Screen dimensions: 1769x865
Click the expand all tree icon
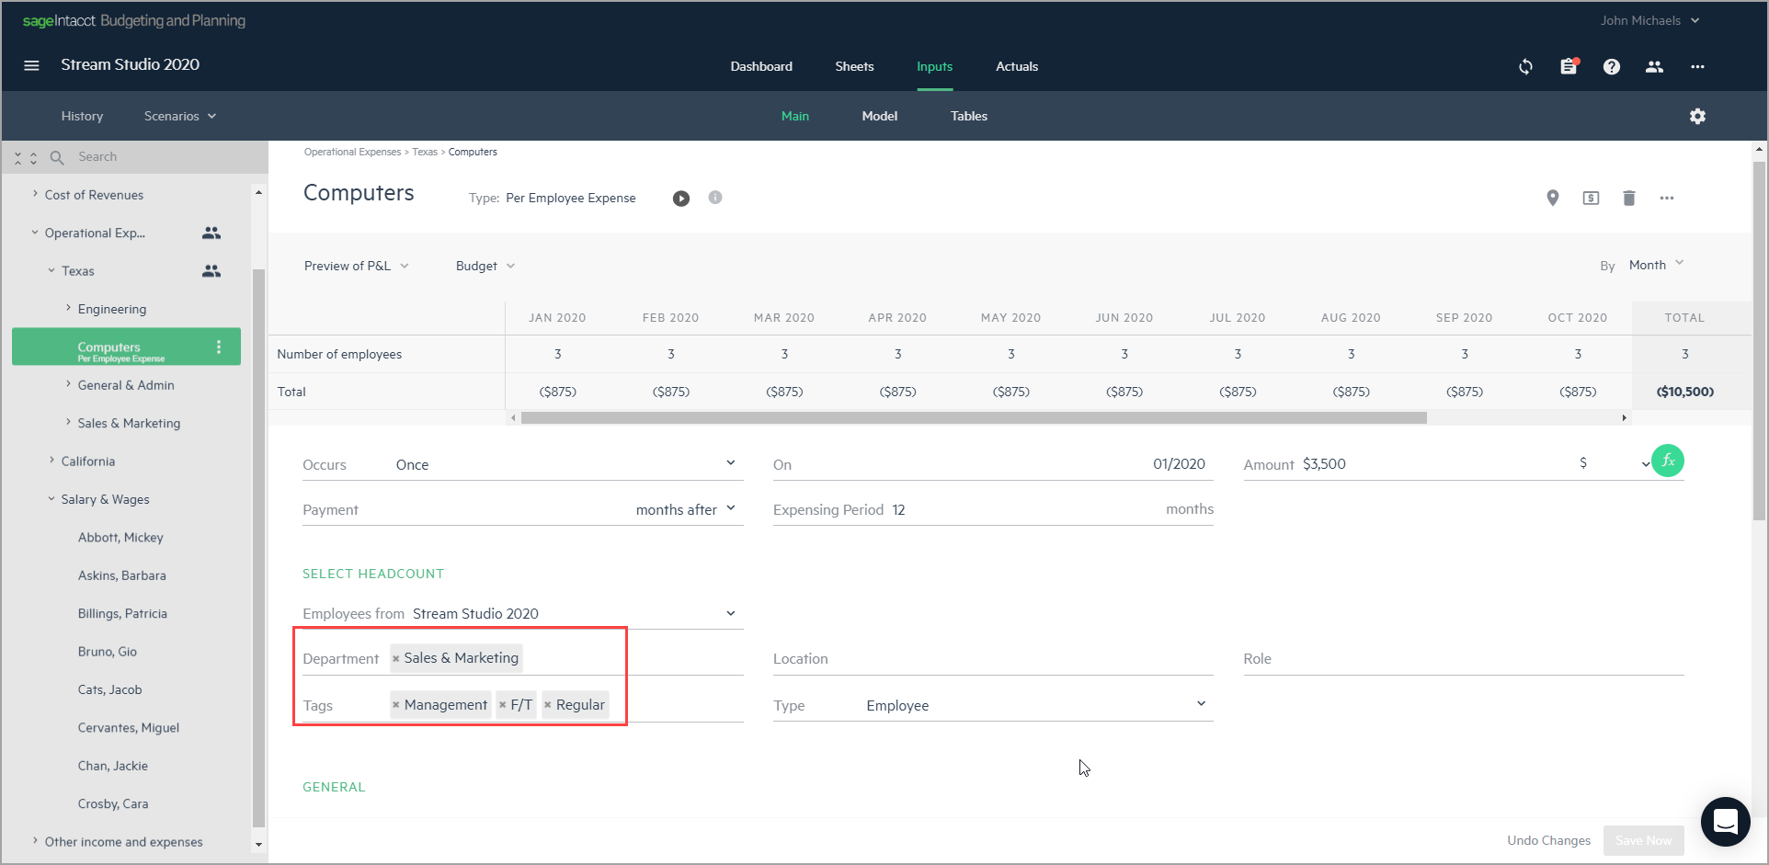coord(33,158)
